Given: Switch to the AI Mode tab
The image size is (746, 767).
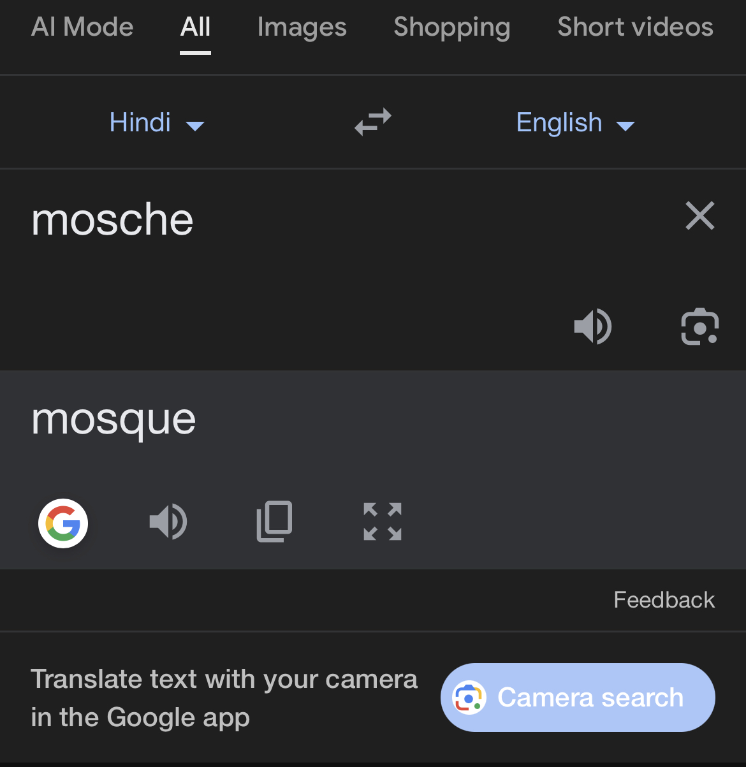Looking at the screenshot, I should 82,27.
